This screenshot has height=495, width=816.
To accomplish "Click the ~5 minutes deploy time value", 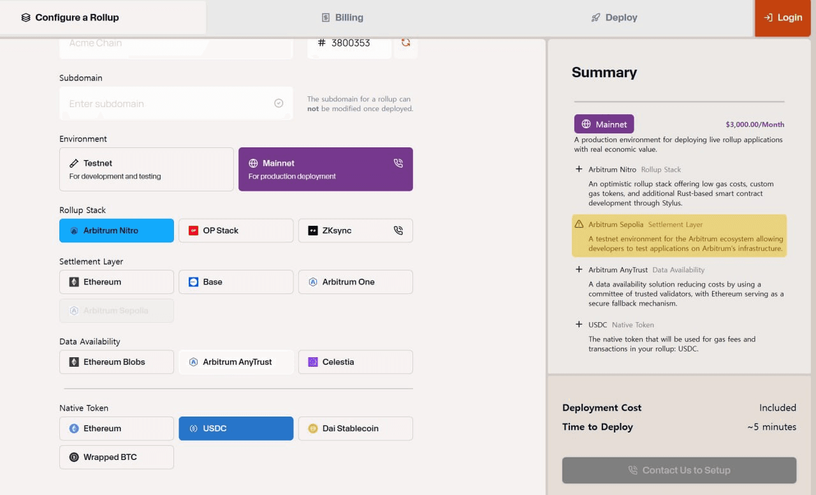I will point(771,427).
